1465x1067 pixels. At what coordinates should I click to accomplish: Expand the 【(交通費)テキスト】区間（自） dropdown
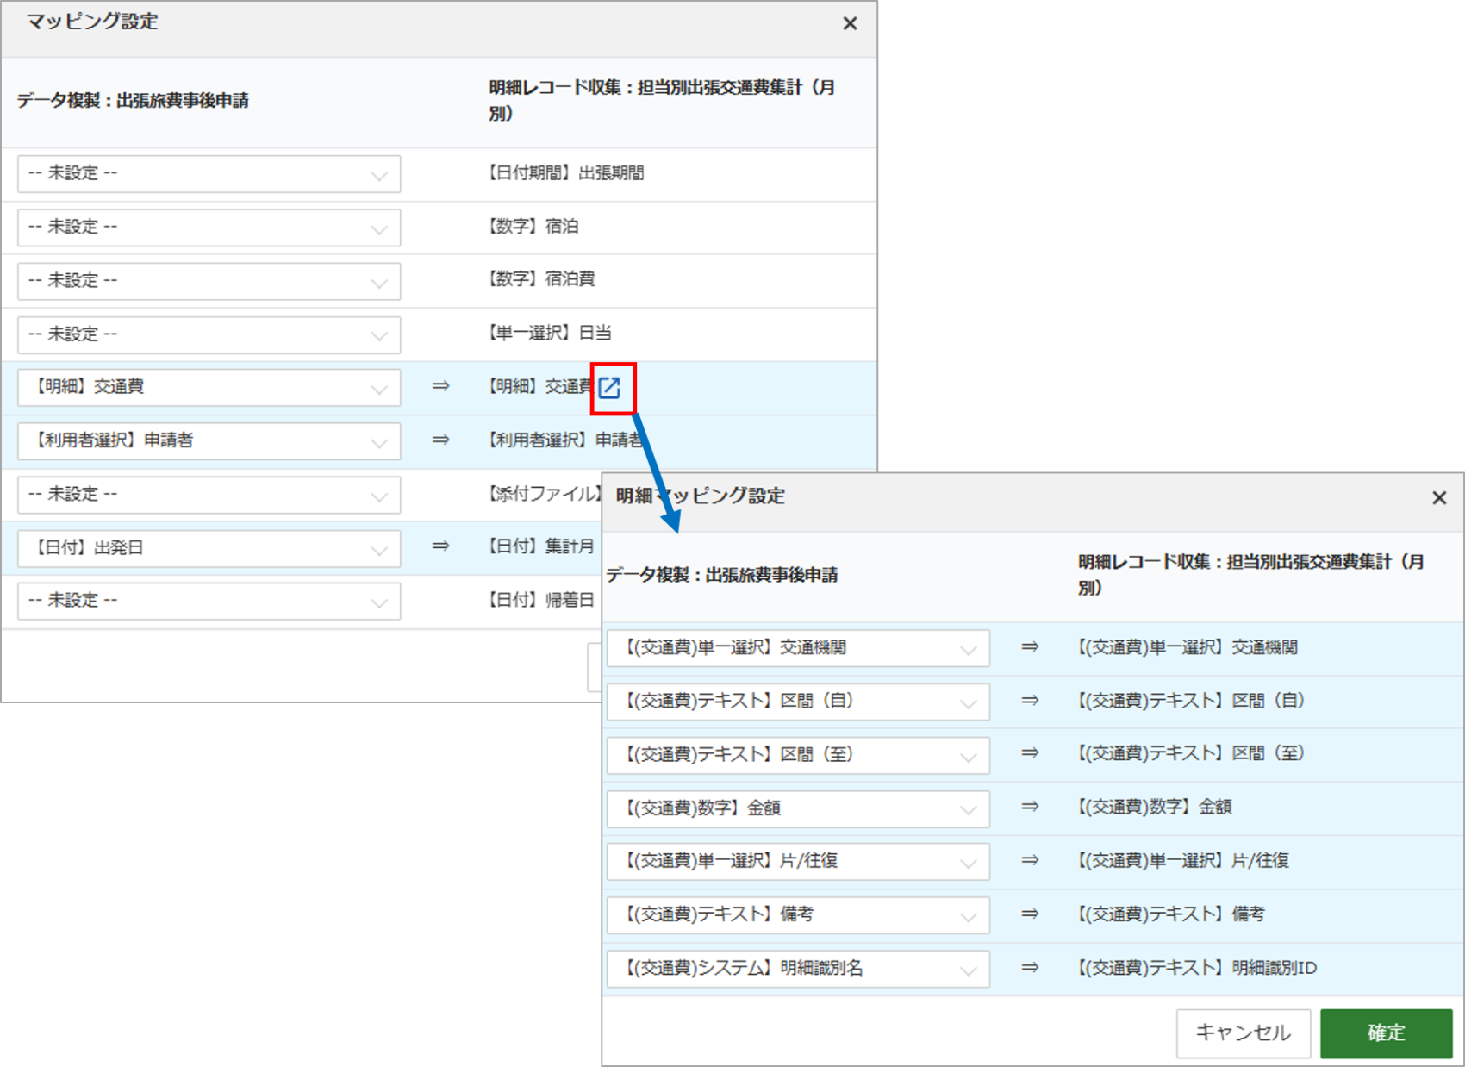[798, 702]
